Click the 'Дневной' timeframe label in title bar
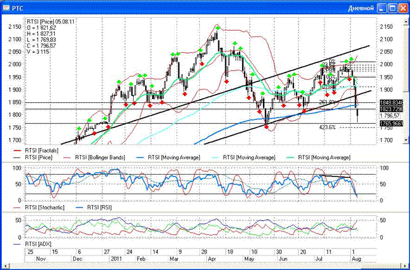The image size is (410, 270). 361,8
